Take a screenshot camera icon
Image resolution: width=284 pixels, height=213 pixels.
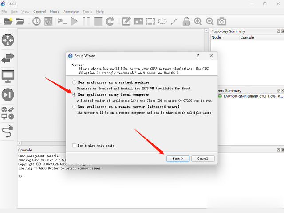pos(222,21)
